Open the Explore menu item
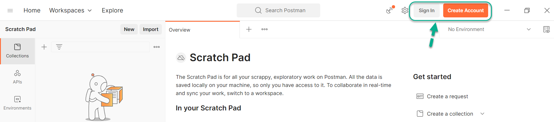 pyautogui.click(x=112, y=10)
